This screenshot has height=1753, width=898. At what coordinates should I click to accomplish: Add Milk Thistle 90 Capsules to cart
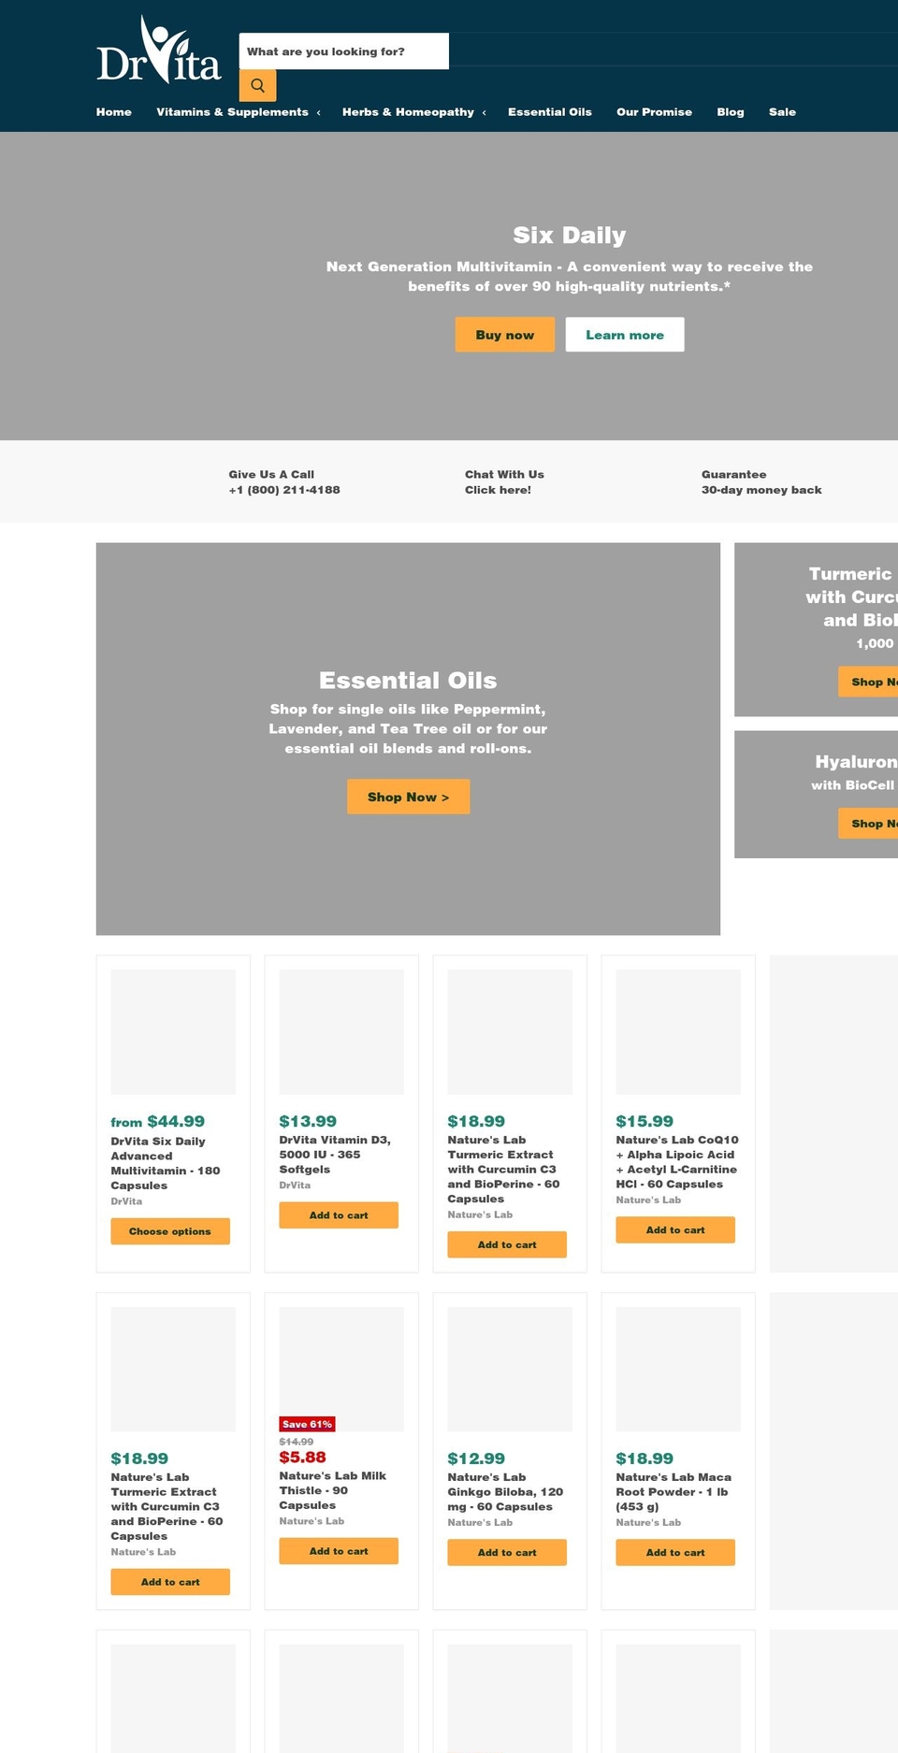coord(339,1551)
